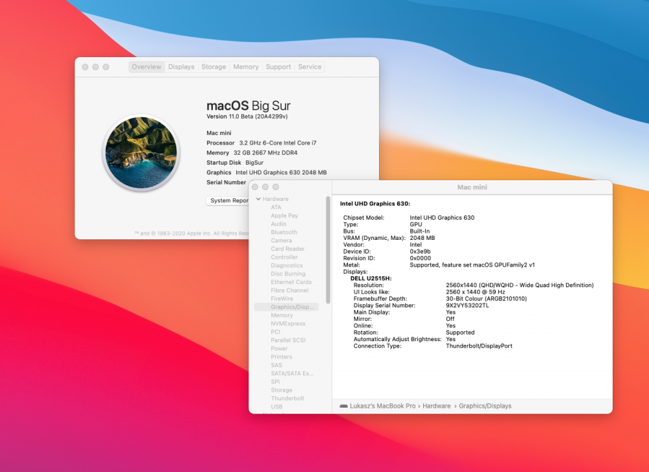Click the Thunderbolt/DisplayPort connection type value
This screenshot has height=472, width=649.
[479, 346]
